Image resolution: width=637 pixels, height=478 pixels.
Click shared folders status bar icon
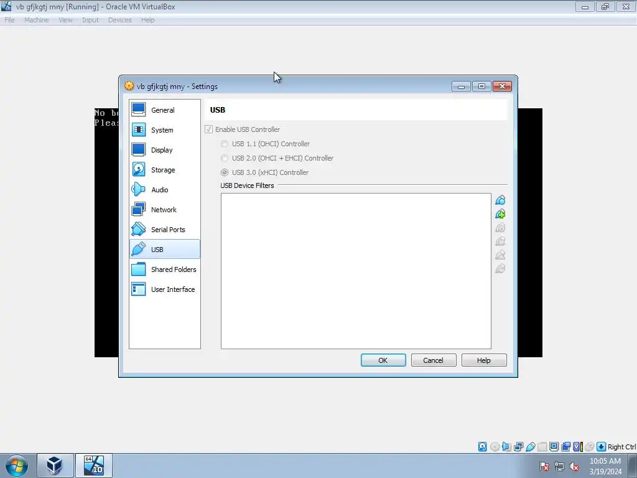[x=542, y=447]
